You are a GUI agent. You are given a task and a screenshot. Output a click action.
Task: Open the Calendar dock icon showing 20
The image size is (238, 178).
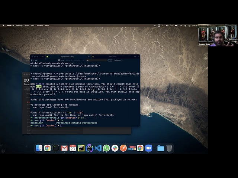click(73, 148)
